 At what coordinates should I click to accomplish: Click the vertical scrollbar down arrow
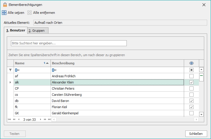tap(202, 114)
